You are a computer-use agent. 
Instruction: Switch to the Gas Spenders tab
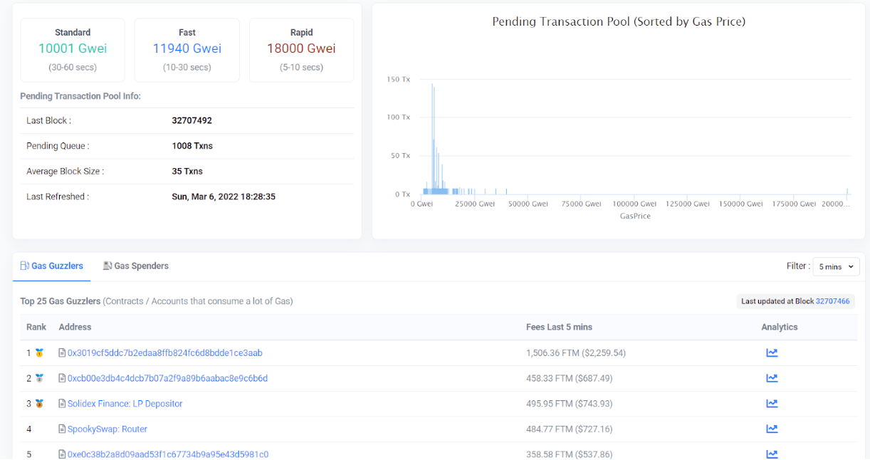pyautogui.click(x=136, y=266)
